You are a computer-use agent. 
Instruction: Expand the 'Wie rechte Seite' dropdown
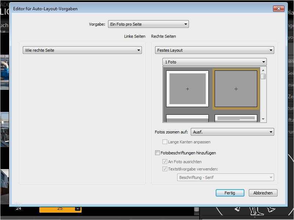[x=82, y=50]
